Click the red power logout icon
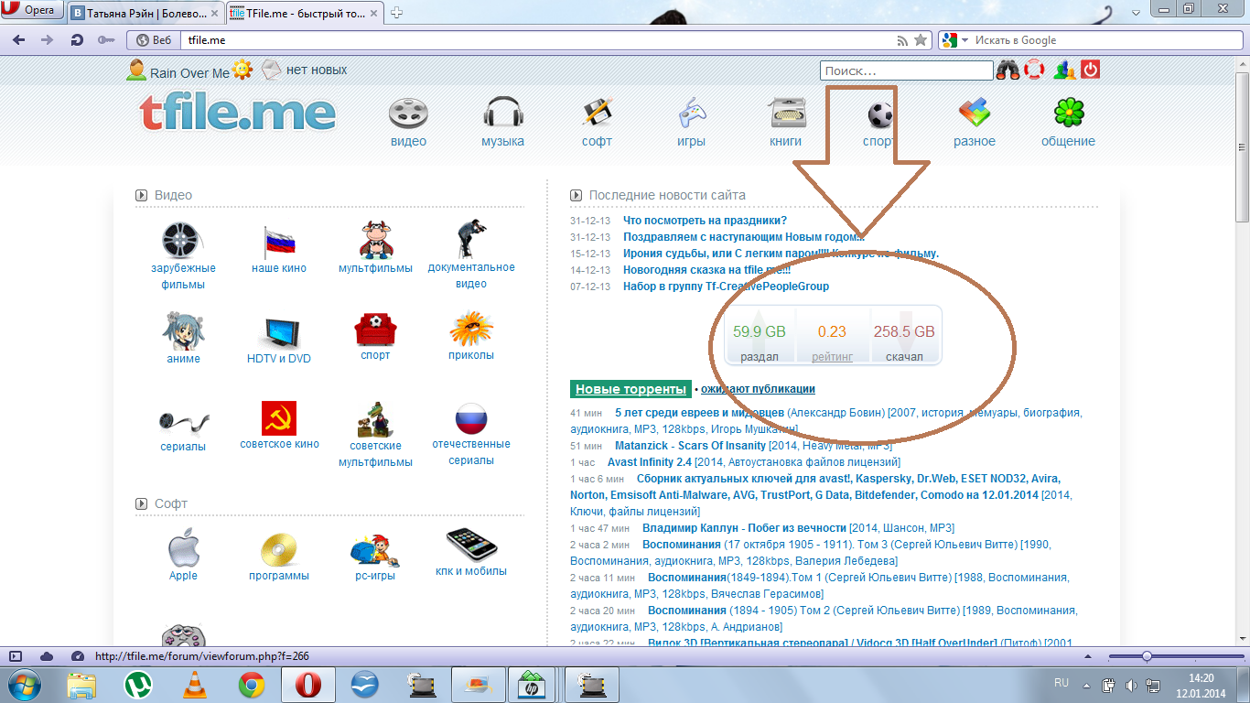The image size is (1250, 703). pos(1090,69)
